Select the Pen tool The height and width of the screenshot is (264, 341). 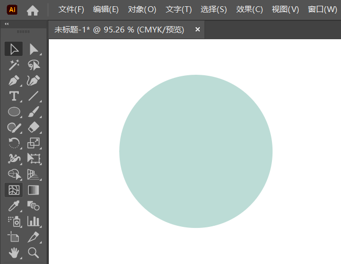coord(14,81)
